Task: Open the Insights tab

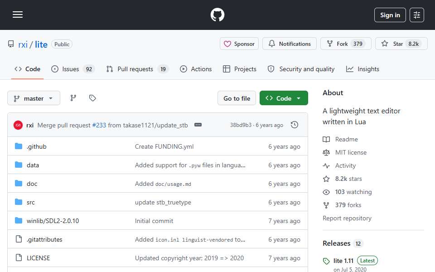Action: pyautogui.click(x=362, y=69)
